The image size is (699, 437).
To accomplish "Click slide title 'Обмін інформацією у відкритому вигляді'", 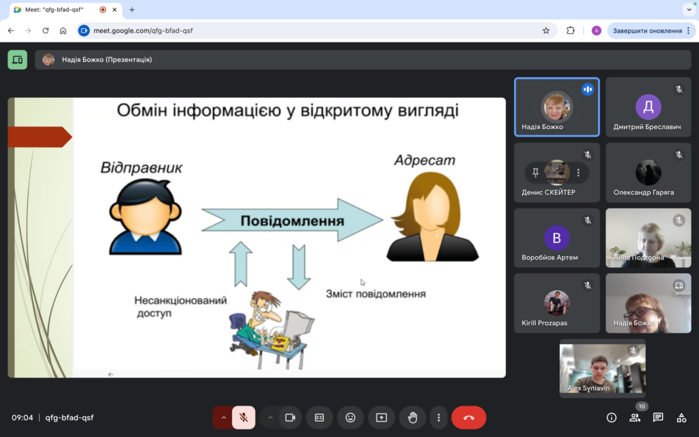I will pos(287,111).
